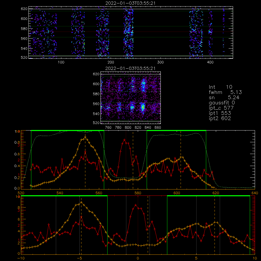Click x-axis label 860 of middle image
This screenshot has width=261, height=261.
(x=158, y=128)
